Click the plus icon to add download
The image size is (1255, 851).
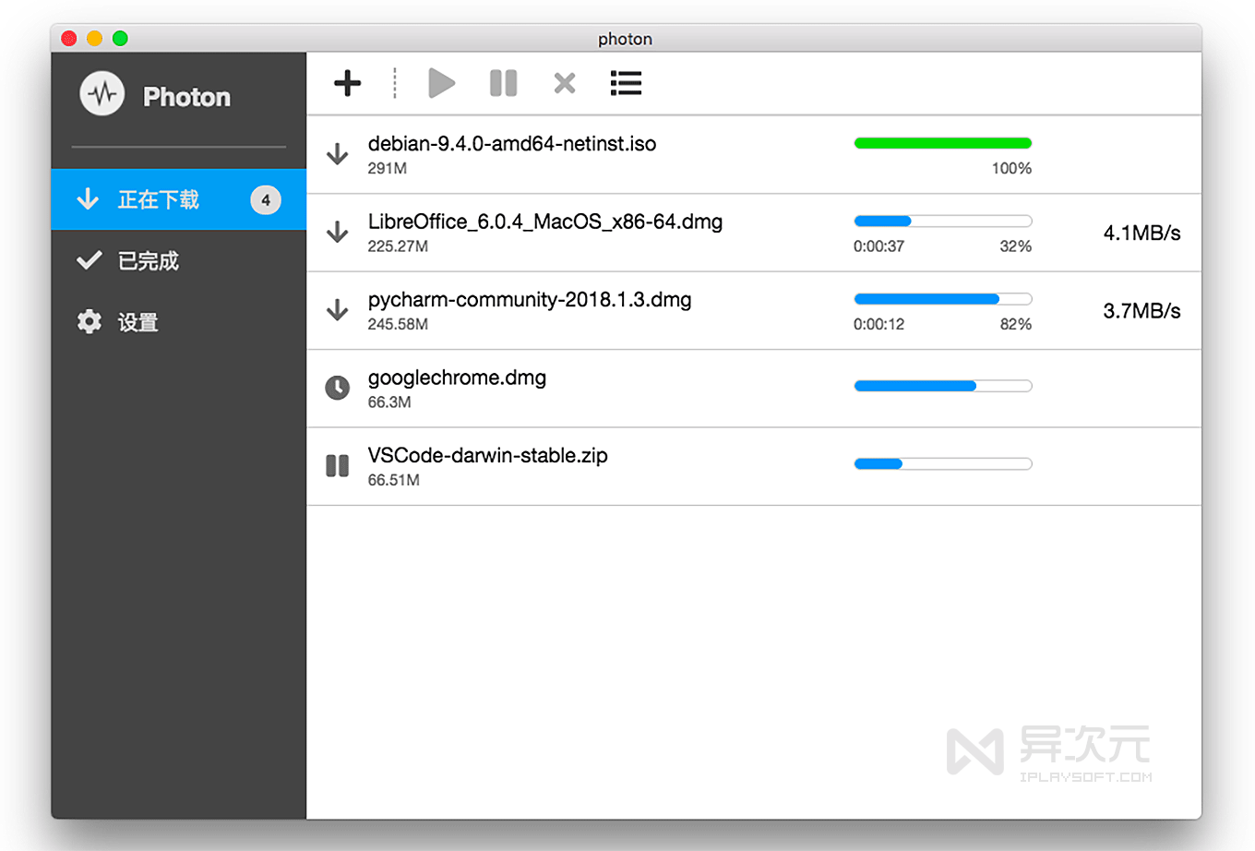click(x=347, y=83)
